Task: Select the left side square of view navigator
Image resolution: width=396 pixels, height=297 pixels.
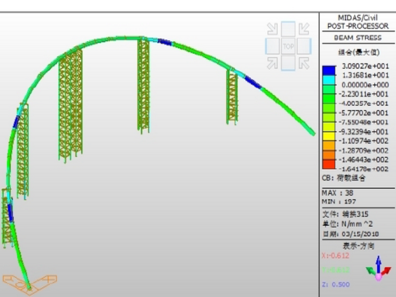Action: [x=273, y=46]
